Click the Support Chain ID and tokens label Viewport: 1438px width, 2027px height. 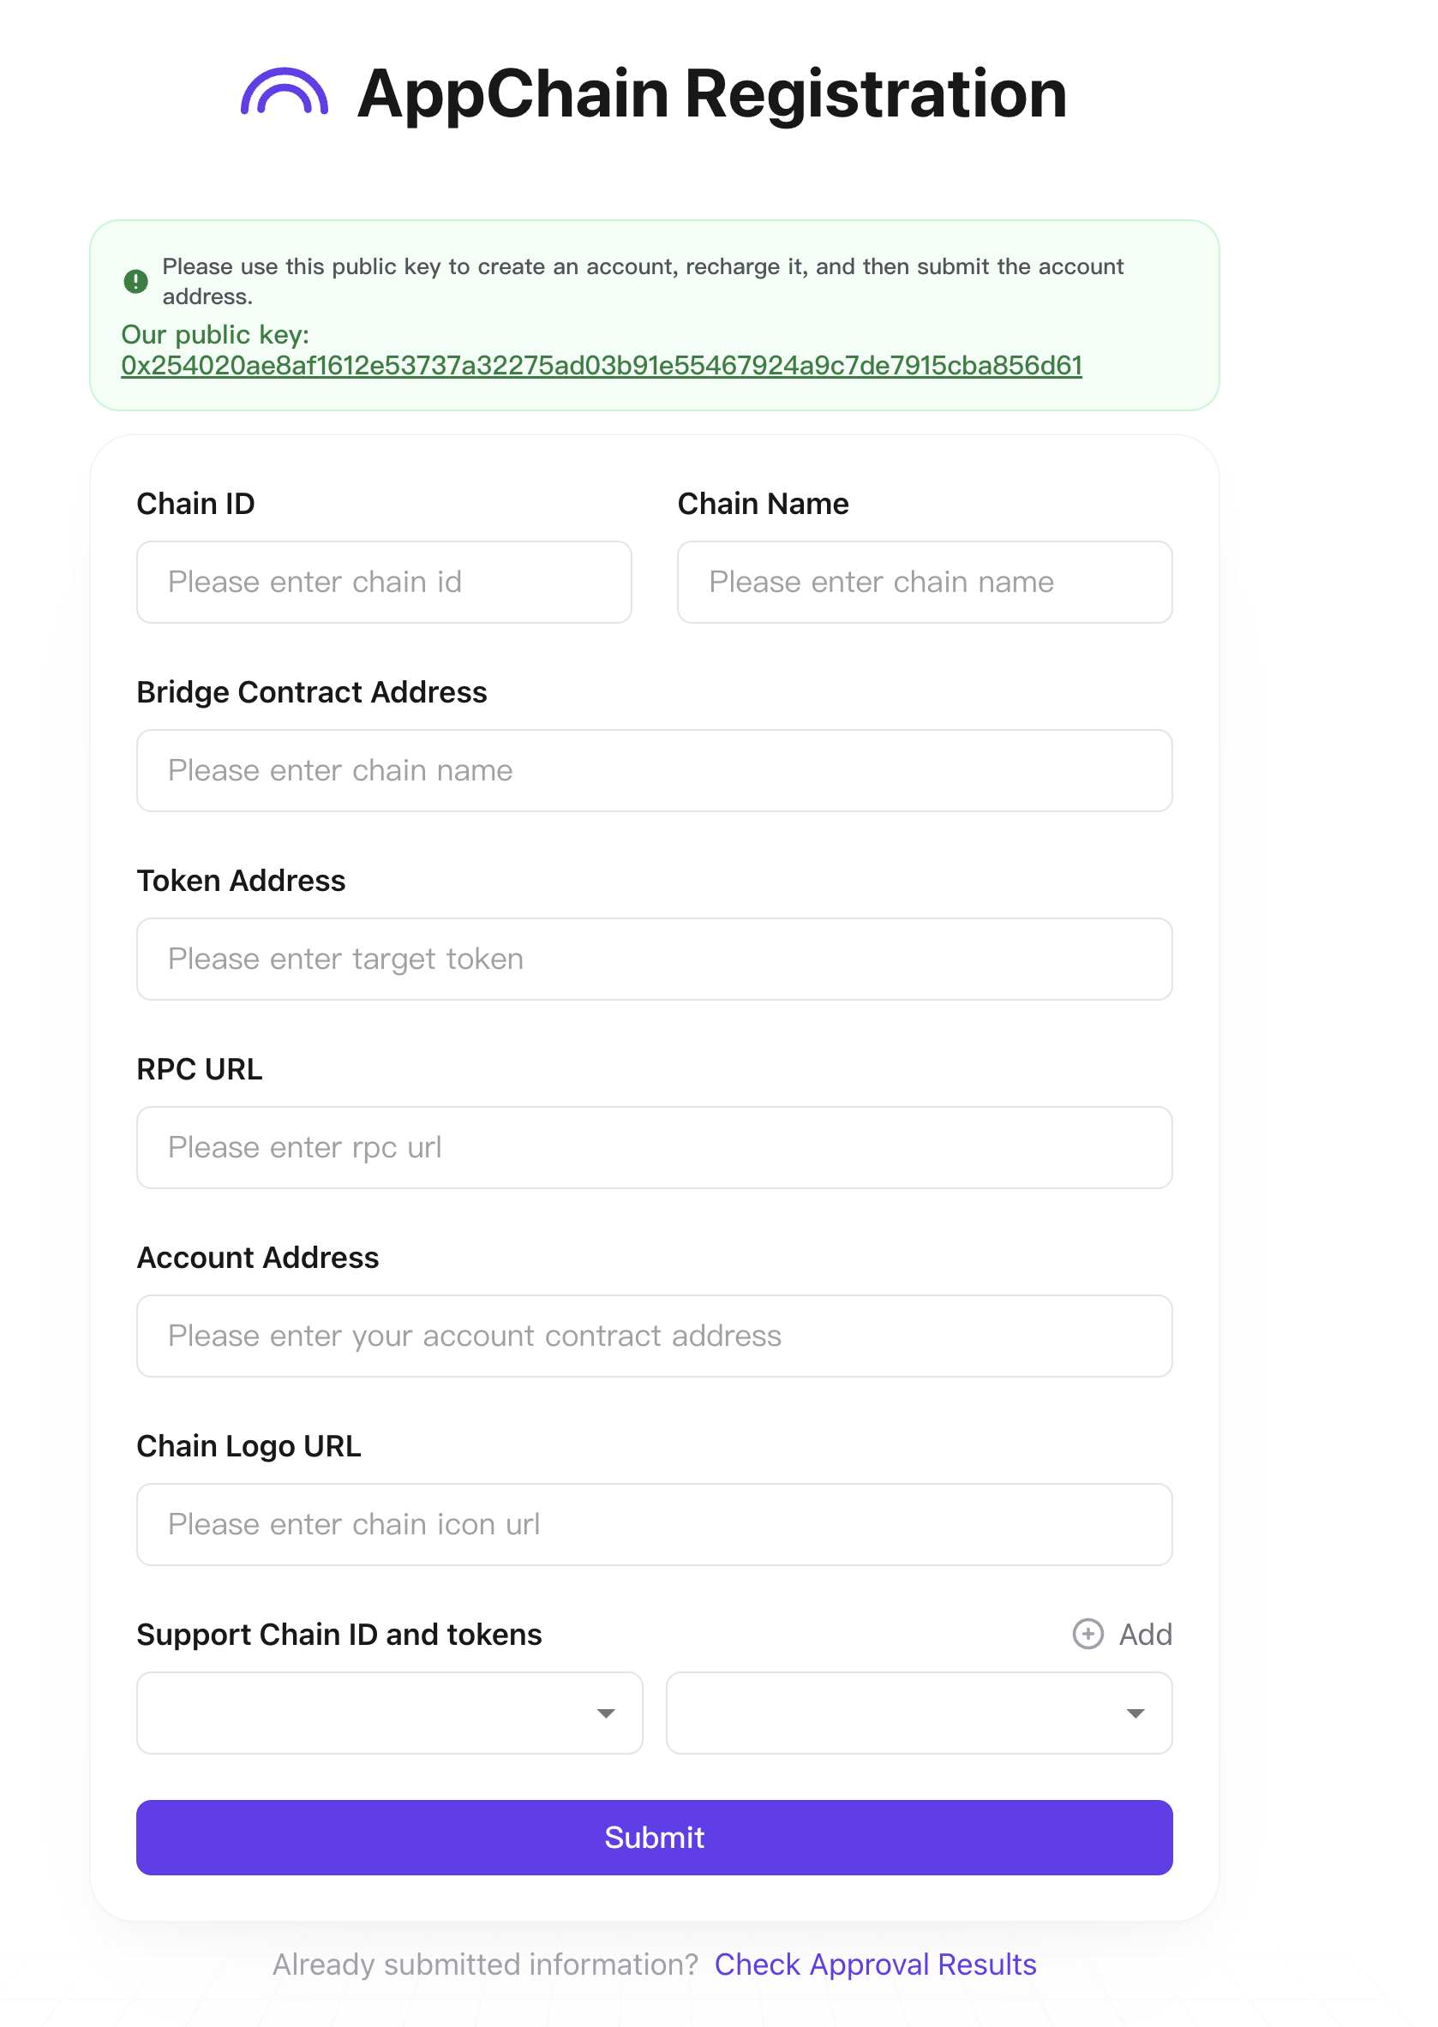339,1635
